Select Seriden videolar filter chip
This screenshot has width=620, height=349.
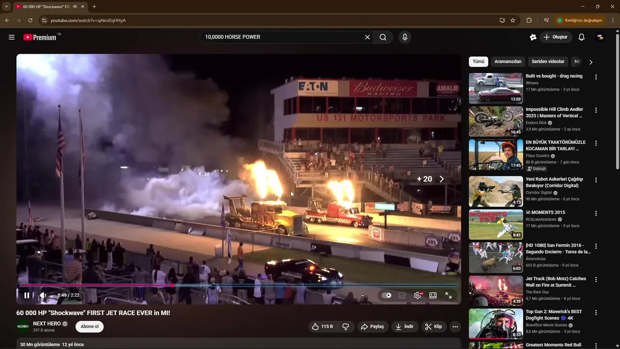[x=548, y=62]
